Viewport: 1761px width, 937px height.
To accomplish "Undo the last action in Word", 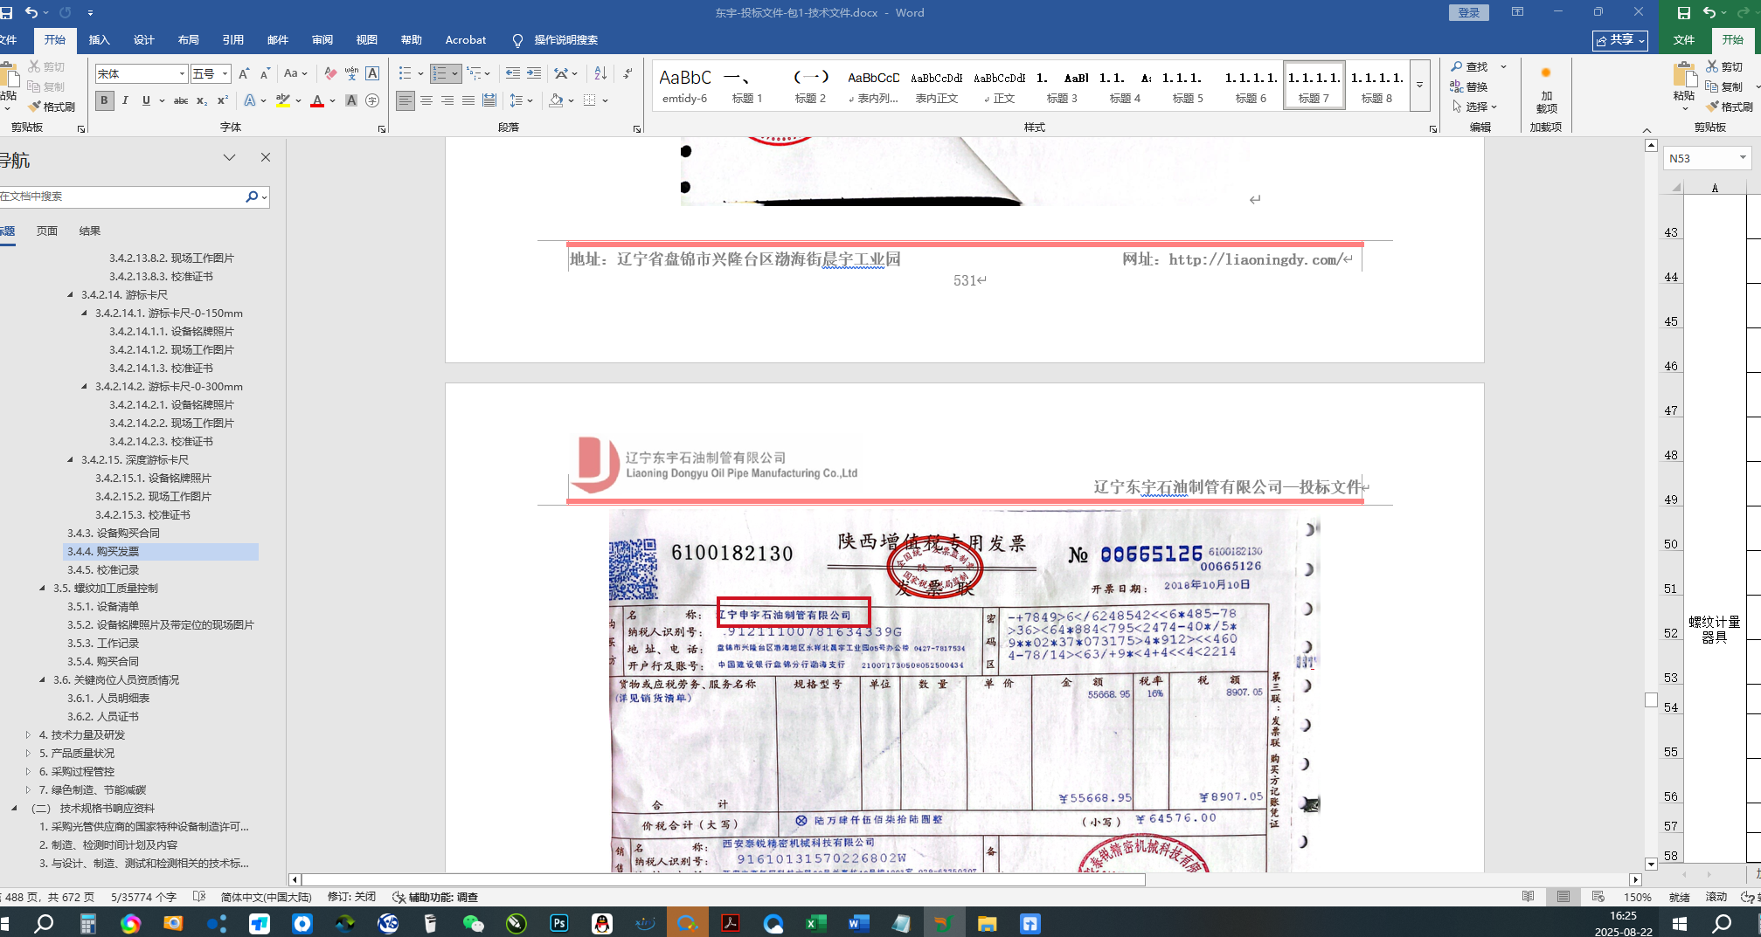I will click(31, 12).
